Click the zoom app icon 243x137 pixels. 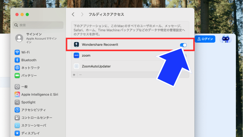77,55
